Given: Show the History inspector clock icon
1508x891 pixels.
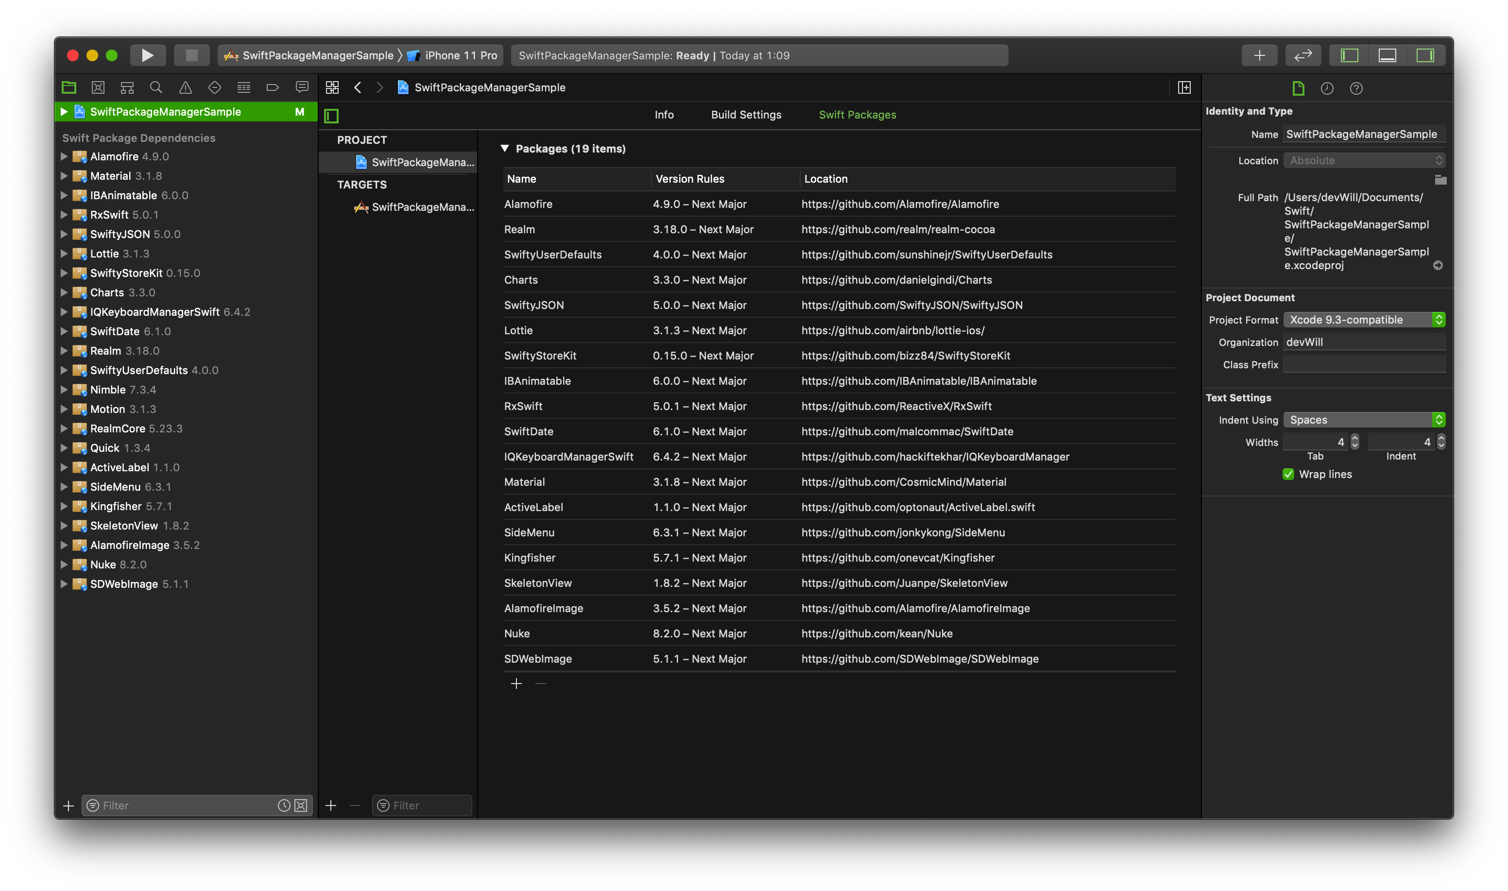Looking at the screenshot, I should tap(1327, 88).
